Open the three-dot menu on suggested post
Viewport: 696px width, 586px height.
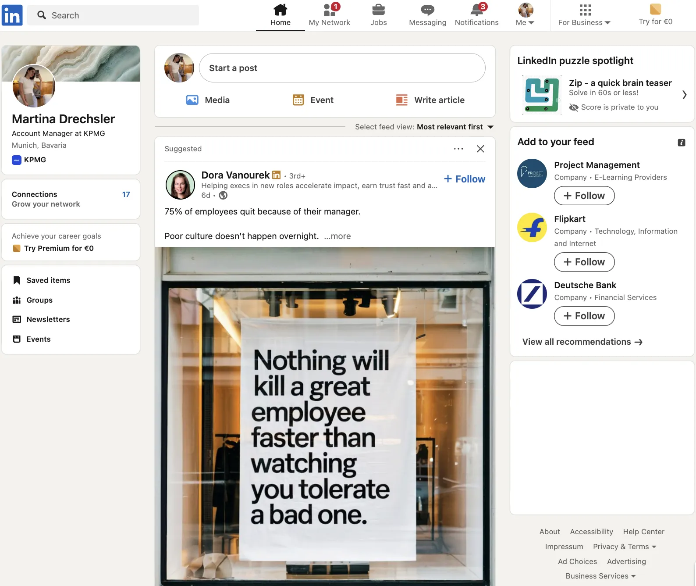[x=458, y=149]
